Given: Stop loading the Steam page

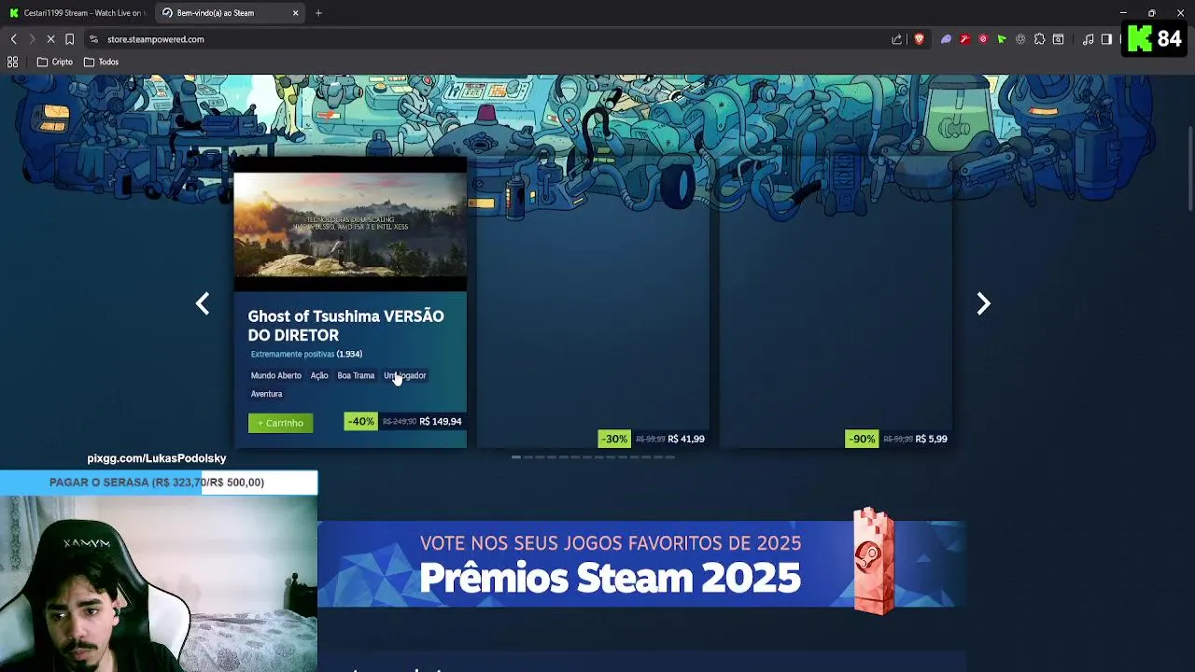Looking at the screenshot, I should coord(50,39).
